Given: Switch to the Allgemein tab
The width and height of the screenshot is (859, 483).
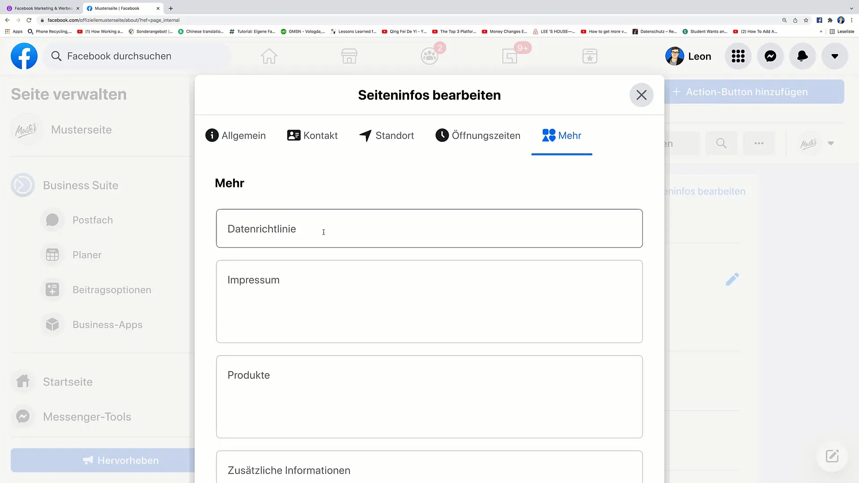Looking at the screenshot, I should click(235, 136).
